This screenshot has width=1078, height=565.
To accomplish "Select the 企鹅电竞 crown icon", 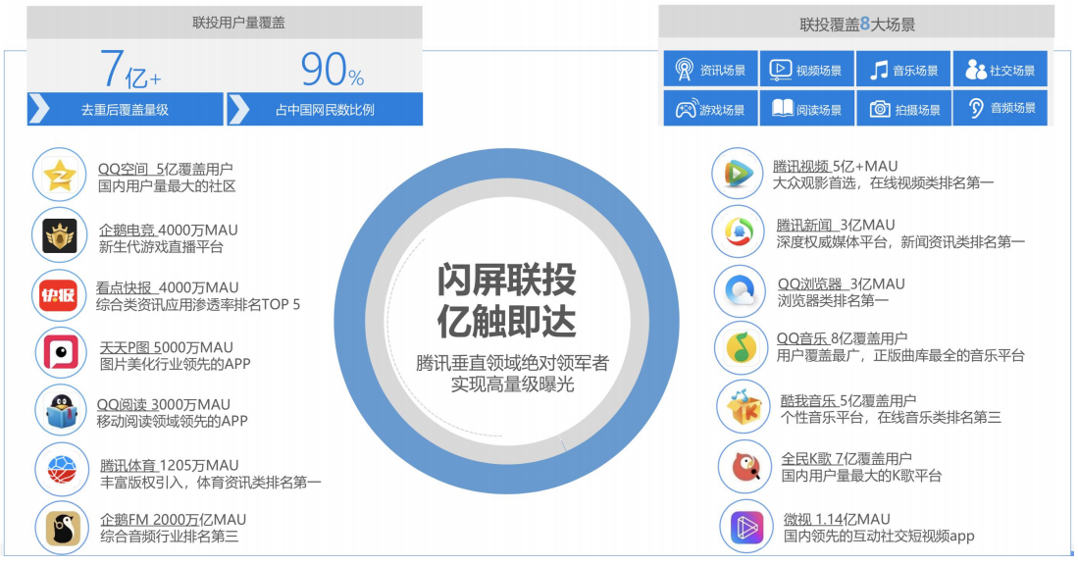I will pyautogui.click(x=59, y=233).
